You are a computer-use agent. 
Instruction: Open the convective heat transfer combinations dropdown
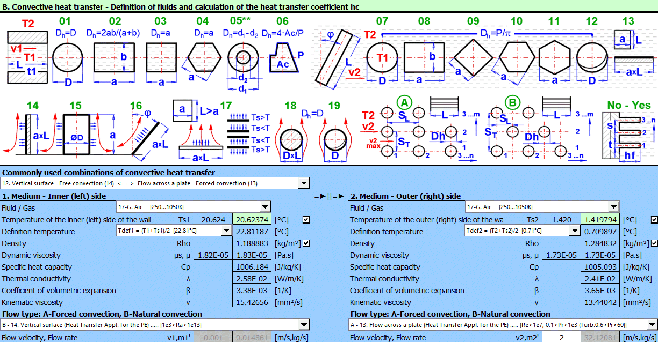point(303,182)
